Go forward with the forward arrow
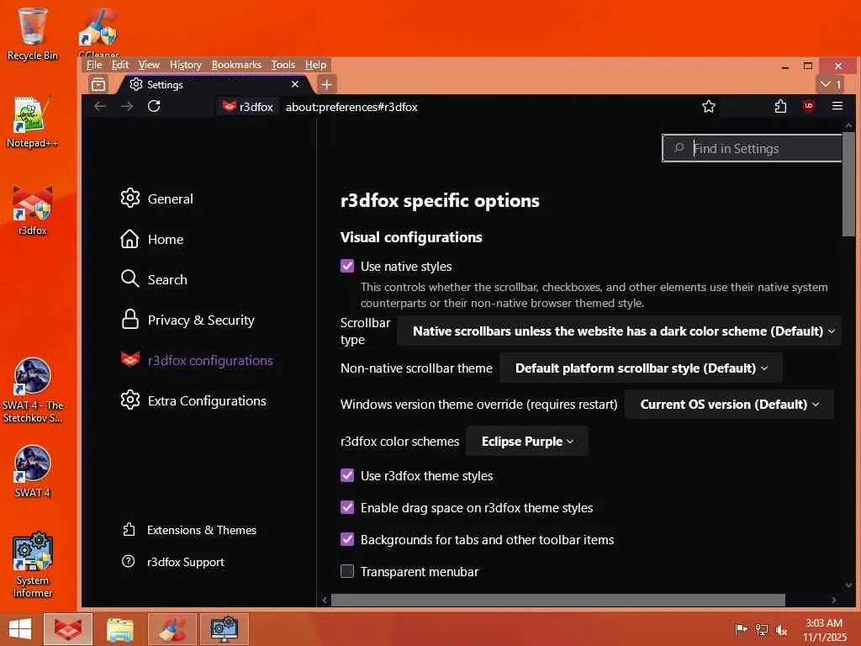 pos(127,107)
